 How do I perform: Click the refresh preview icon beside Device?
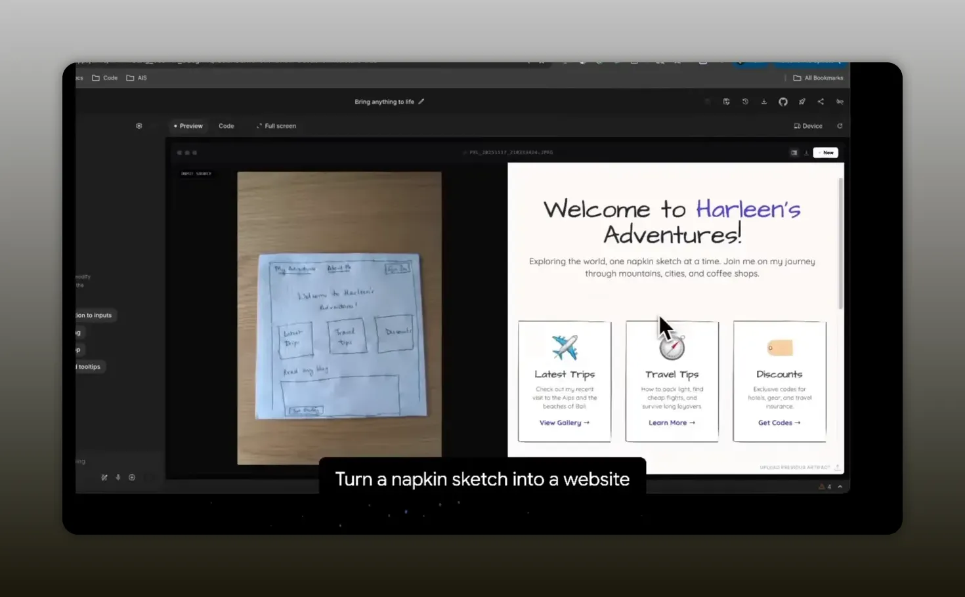tap(840, 126)
